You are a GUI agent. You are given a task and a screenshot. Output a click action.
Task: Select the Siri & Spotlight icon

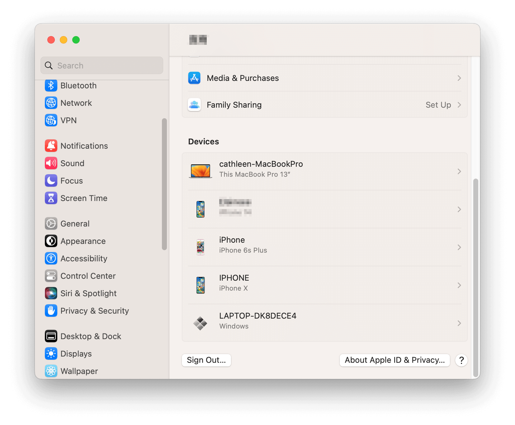point(51,293)
